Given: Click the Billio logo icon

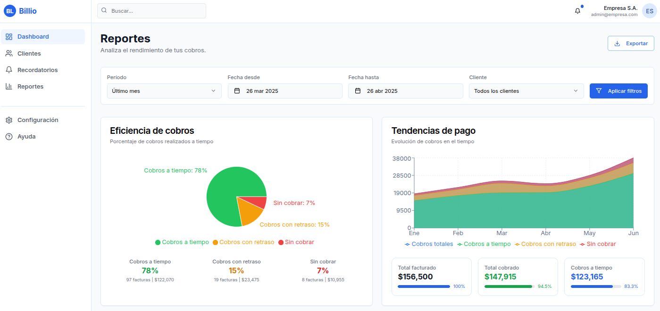Looking at the screenshot, I should [x=9, y=10].
